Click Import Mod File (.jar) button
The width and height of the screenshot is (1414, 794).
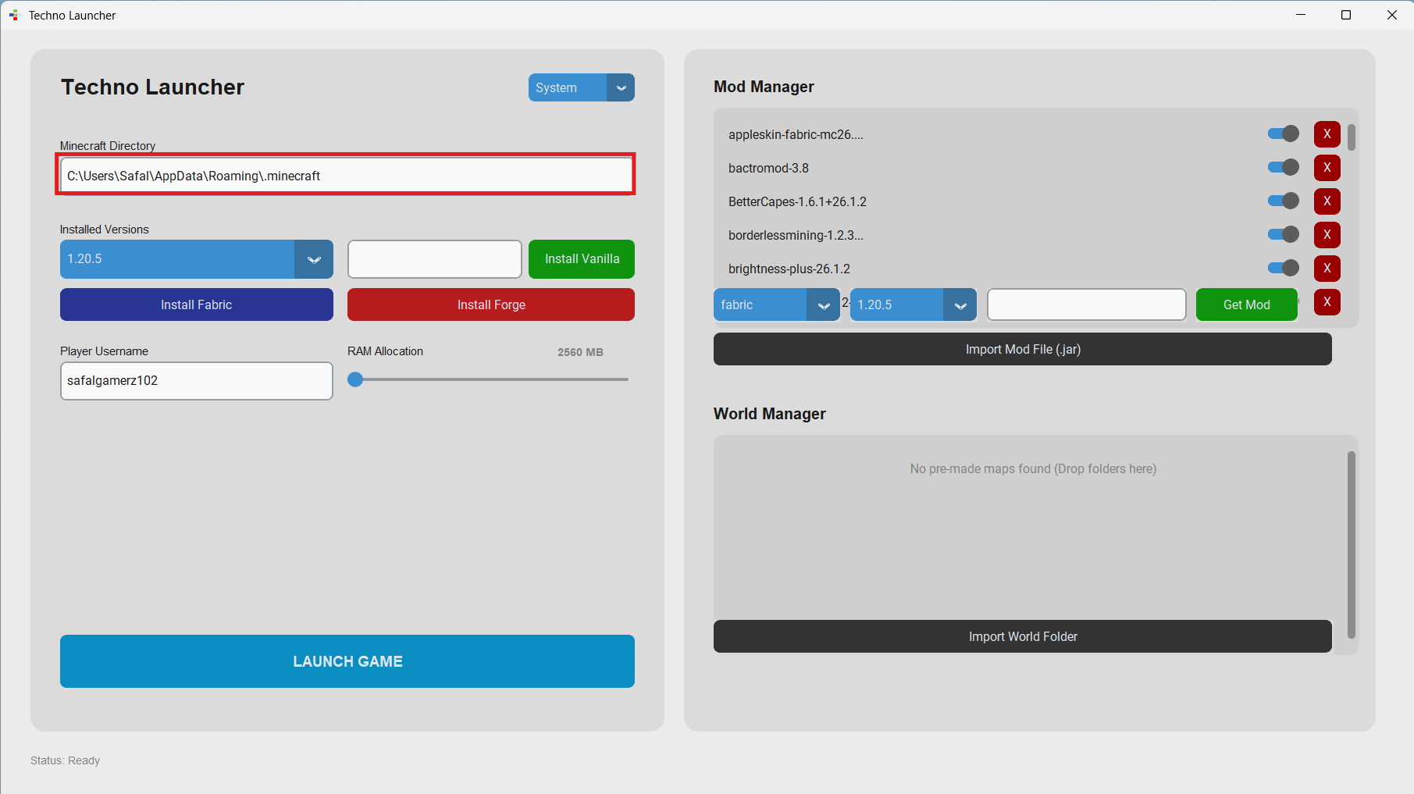(1023, 349)
